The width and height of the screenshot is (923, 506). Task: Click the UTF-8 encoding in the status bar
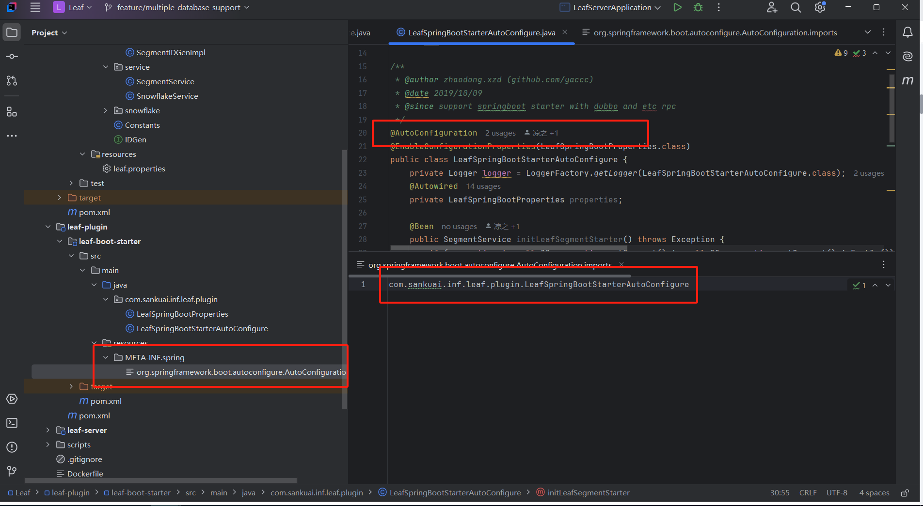click(x=837, y=493)
